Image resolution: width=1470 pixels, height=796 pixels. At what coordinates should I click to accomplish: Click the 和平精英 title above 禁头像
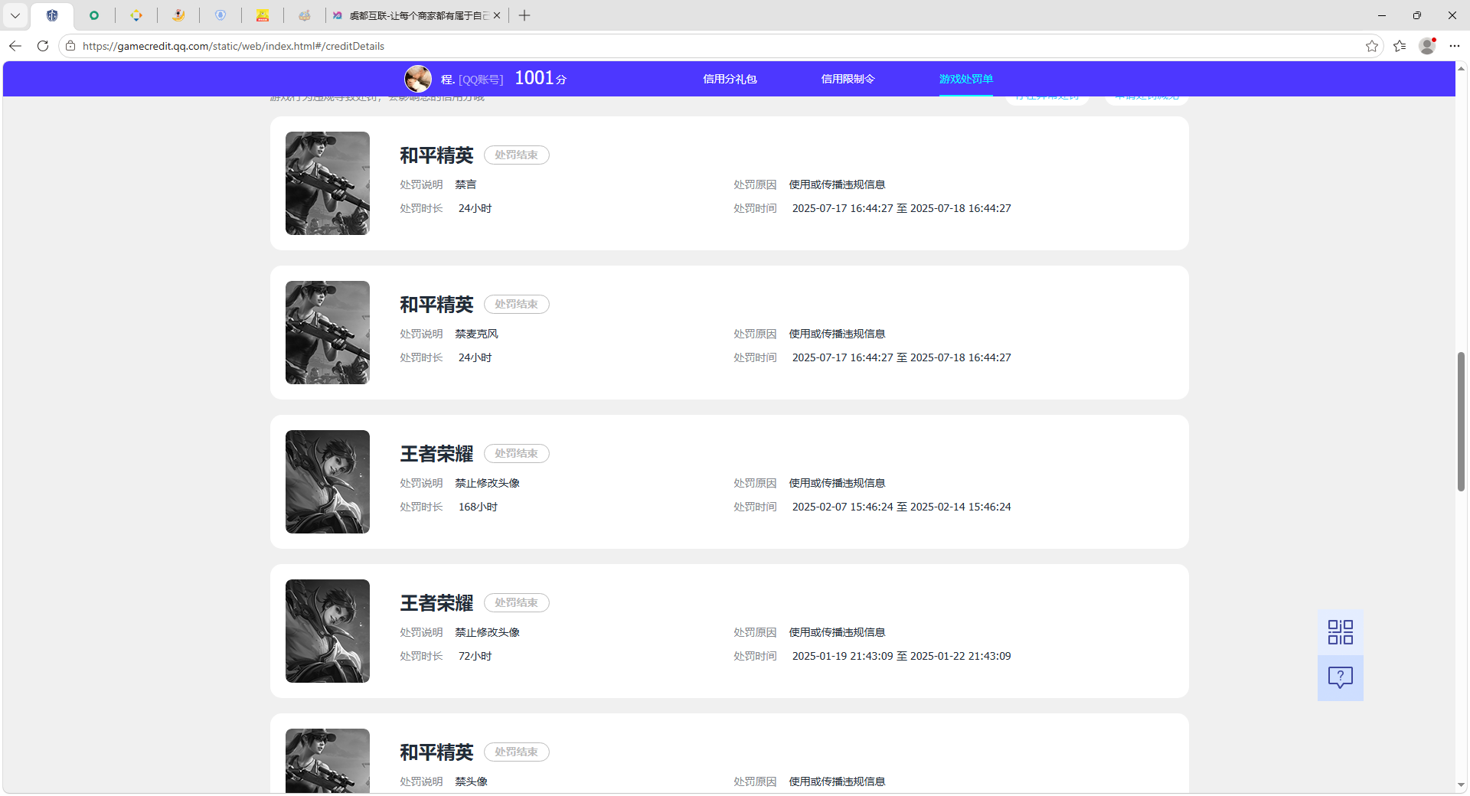[x=436, y=752]
